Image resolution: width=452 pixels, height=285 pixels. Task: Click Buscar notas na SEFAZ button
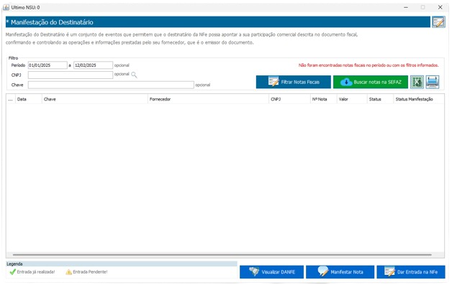[x=371, y=82]
